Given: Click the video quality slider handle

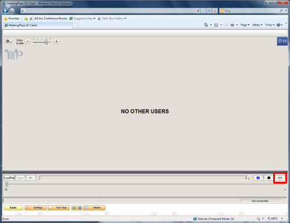Looking at the screenshot, I should [x=46, y=42].
